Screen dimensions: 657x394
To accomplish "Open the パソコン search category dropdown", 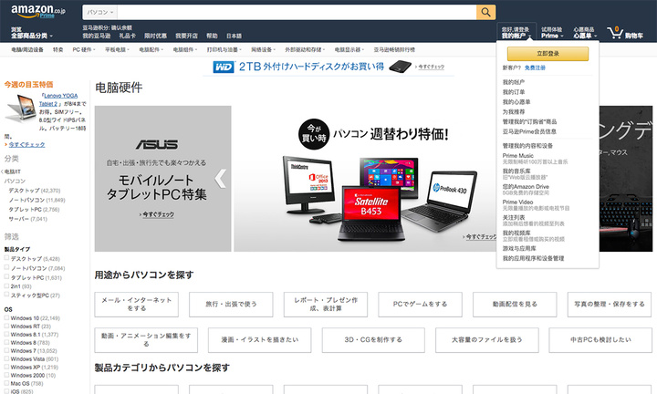I will 100,12.
